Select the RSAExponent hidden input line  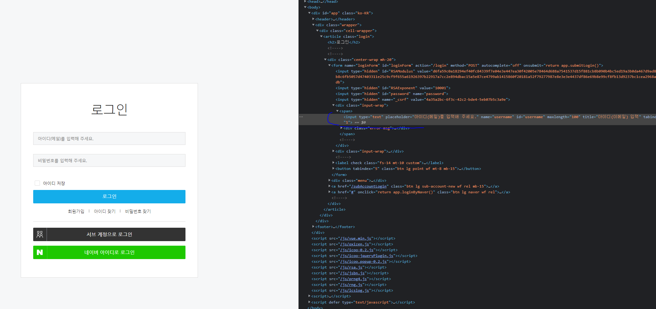[x=393, y=88]
